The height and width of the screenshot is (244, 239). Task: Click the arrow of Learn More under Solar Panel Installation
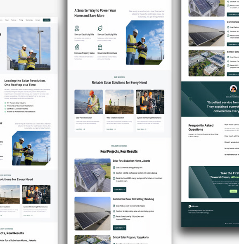[x=84, y=129]
